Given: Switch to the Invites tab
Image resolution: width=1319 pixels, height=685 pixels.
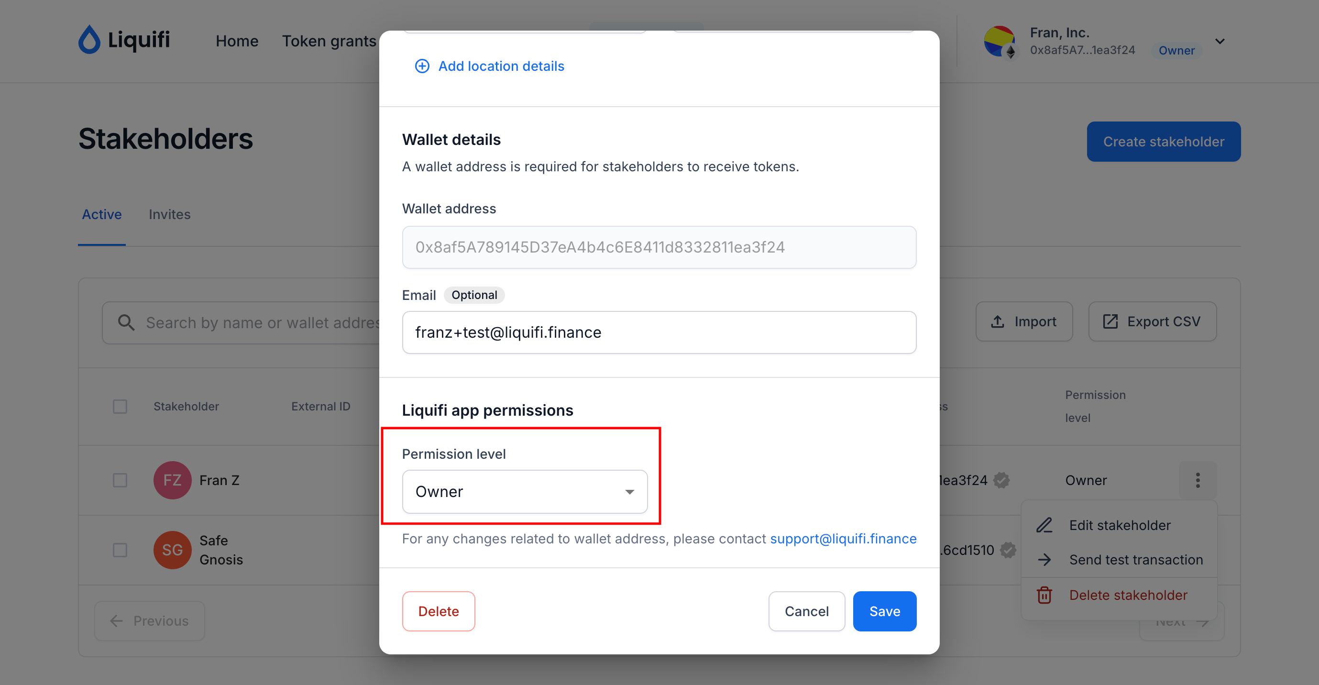Looking at the screenshot, I should click(169, 214).
